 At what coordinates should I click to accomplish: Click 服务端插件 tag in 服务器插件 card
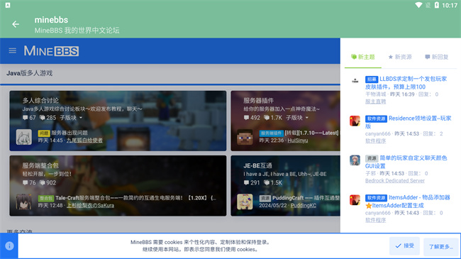click(x=271, y=133)
